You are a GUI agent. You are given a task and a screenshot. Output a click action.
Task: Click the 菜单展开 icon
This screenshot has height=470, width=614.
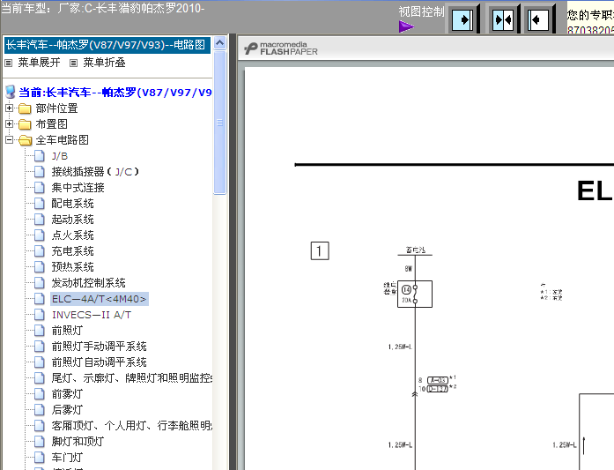click(x=9, y=63)
